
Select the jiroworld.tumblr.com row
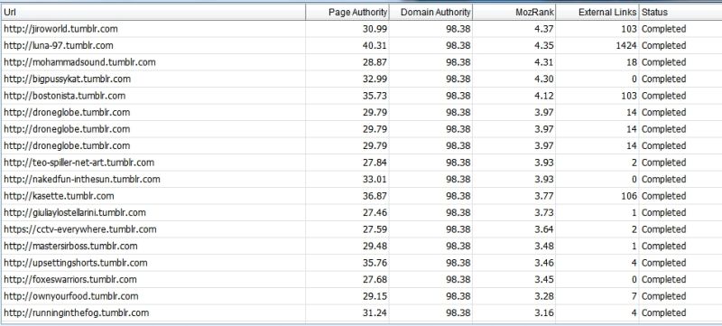point(361,29)
